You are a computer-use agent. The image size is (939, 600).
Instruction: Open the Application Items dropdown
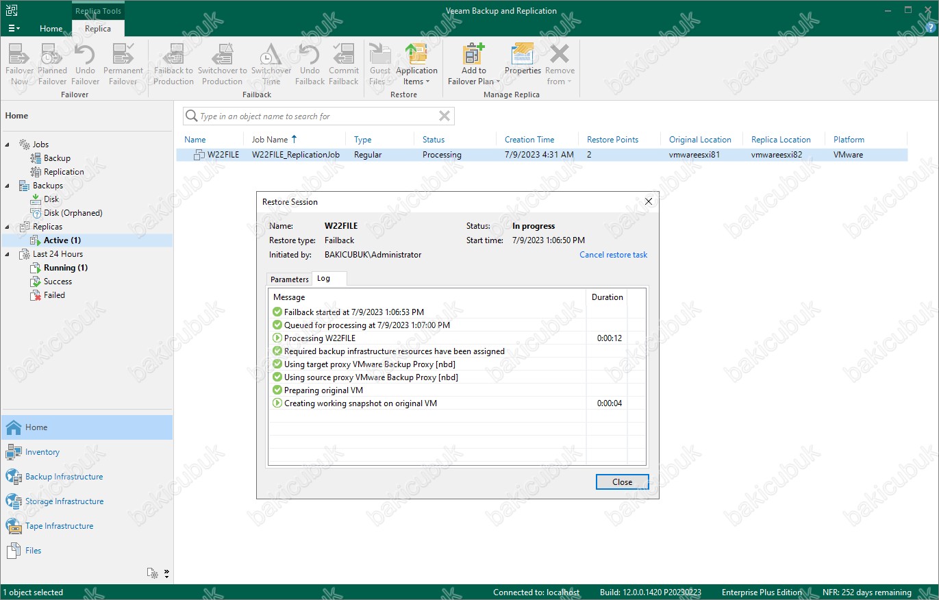tap(416, 64)
